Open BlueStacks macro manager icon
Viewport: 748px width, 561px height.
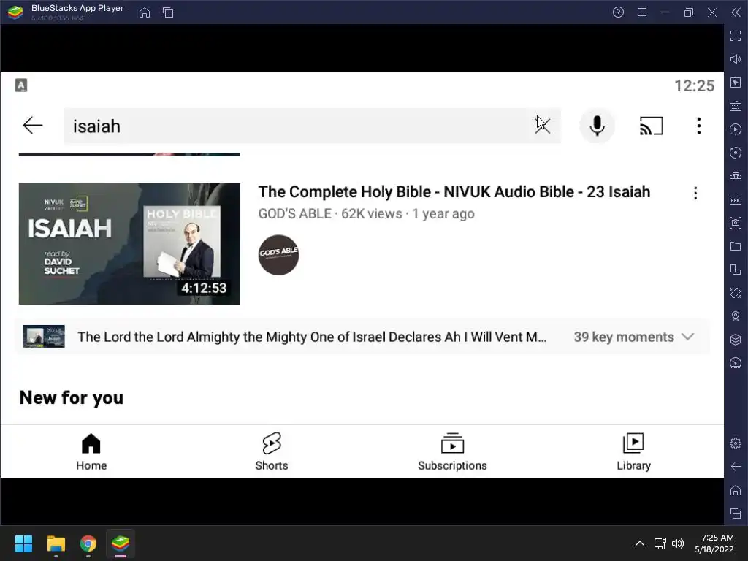tap(736, 176)
